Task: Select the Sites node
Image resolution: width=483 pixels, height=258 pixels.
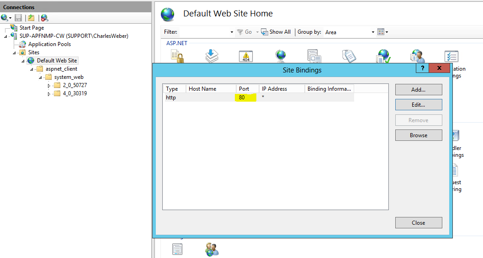Action: [34, 52]
